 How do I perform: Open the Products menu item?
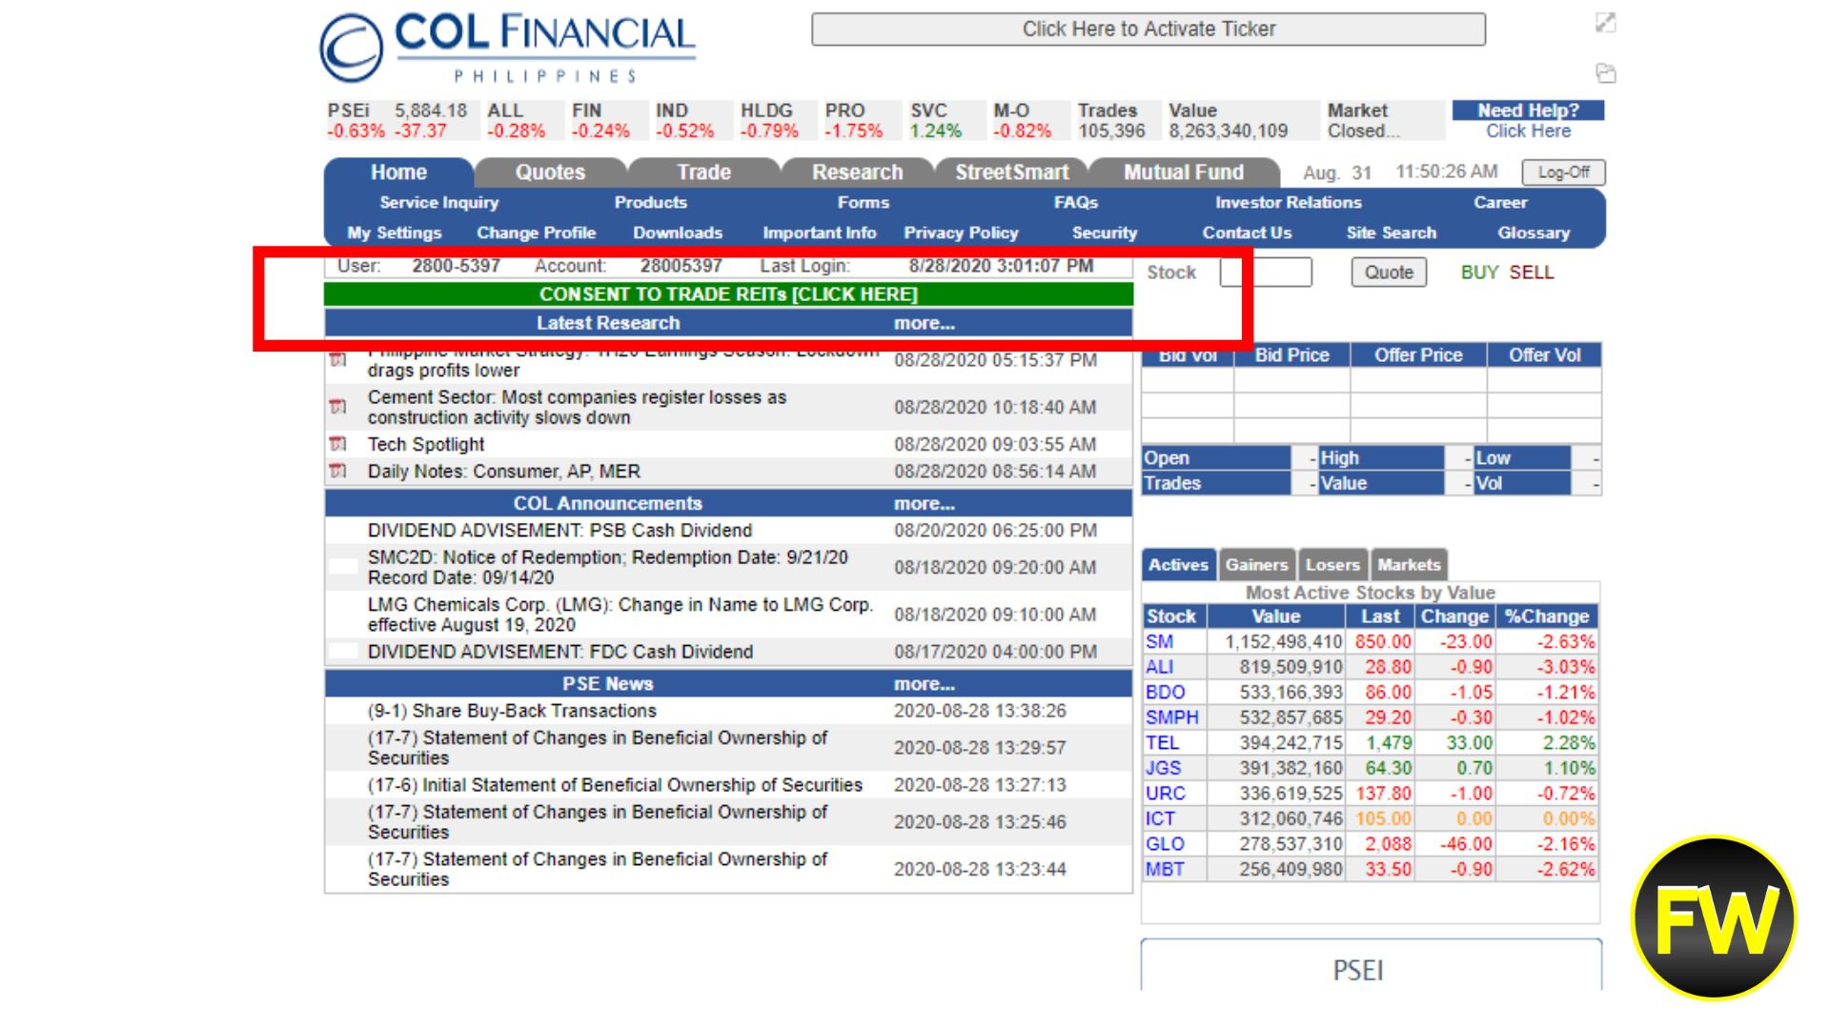(x=650, y=203)
